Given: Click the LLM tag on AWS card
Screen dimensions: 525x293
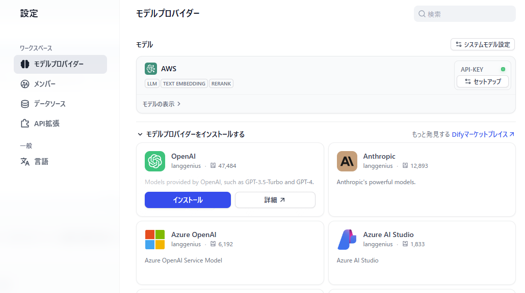Looking at the screenshot, I should [x=152, y=83].
